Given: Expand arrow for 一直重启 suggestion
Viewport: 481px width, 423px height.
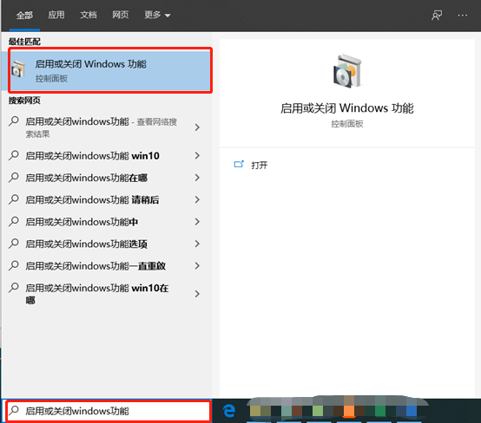Looking at the screenshot, I should 197,266.
